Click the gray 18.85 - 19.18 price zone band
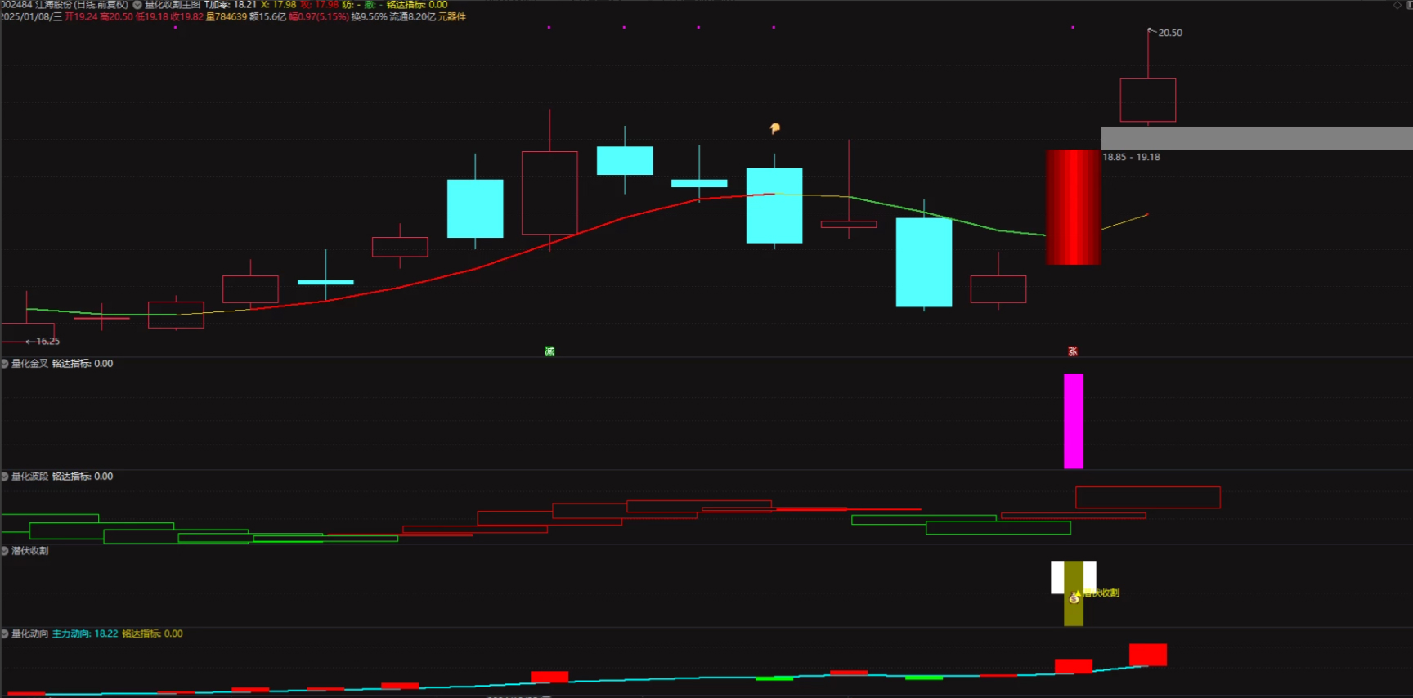This screenshot has height=698, width=1413. click(1256, 137)
